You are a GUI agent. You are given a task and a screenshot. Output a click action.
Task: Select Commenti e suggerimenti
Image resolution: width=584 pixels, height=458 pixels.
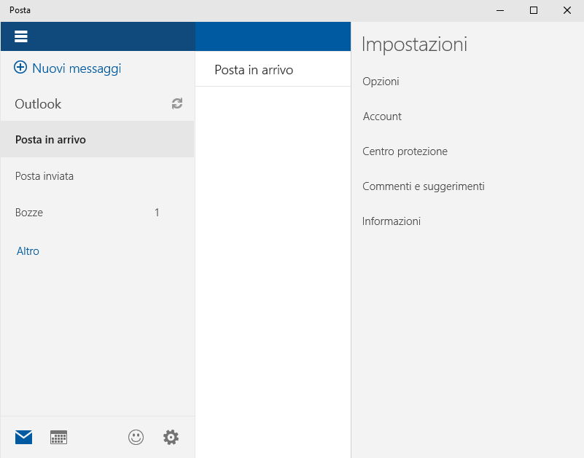point(423,186)
